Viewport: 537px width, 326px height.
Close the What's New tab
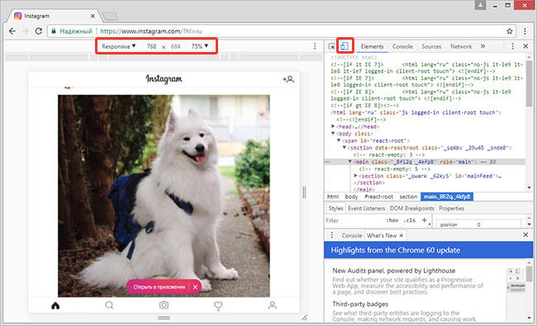(401, 236)
